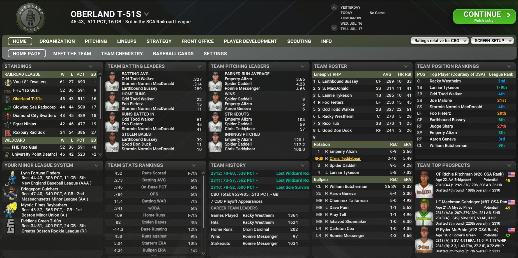Click the Bridgeport Gulchers team logo

(x=11, y=194)
